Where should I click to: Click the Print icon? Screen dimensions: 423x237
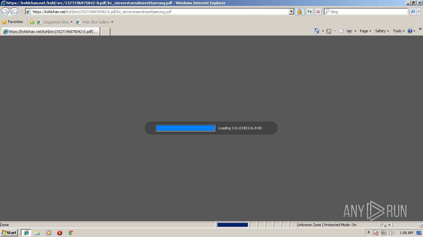349,31
